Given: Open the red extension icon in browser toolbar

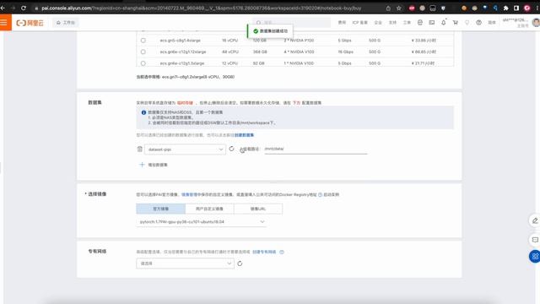Looking at the screenshot, I should [412, 8].
